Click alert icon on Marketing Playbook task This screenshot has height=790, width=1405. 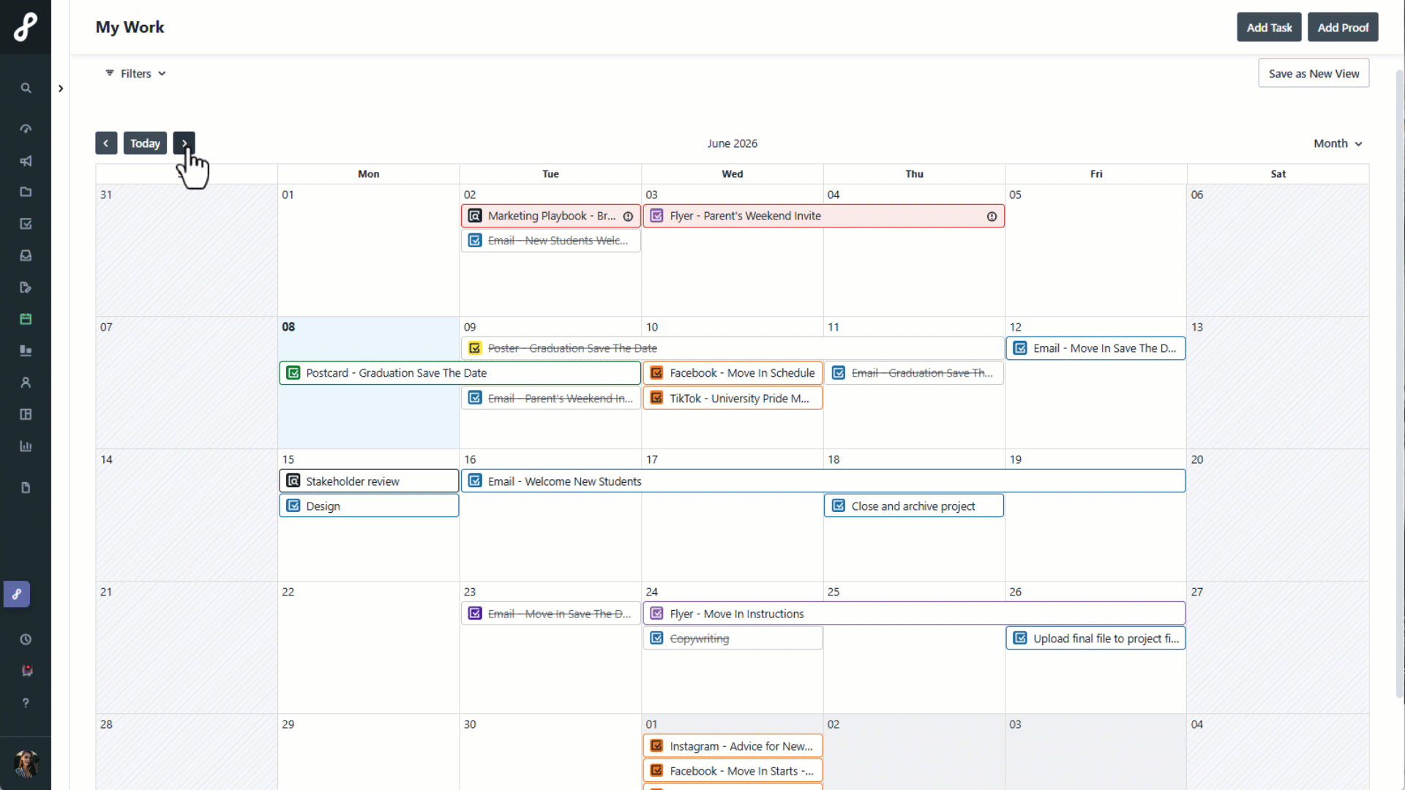[x=628, y=217]
